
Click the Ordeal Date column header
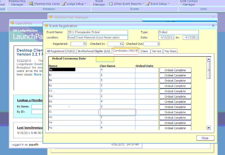coord(145,66)
